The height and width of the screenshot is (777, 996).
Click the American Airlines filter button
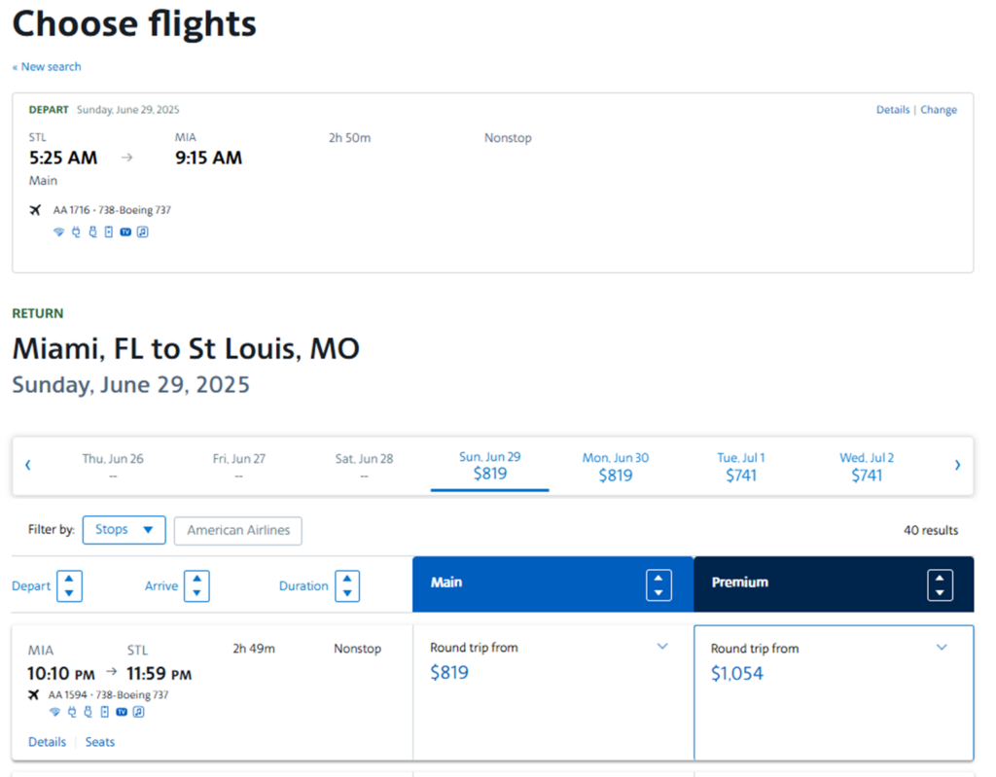coord(238,531)
